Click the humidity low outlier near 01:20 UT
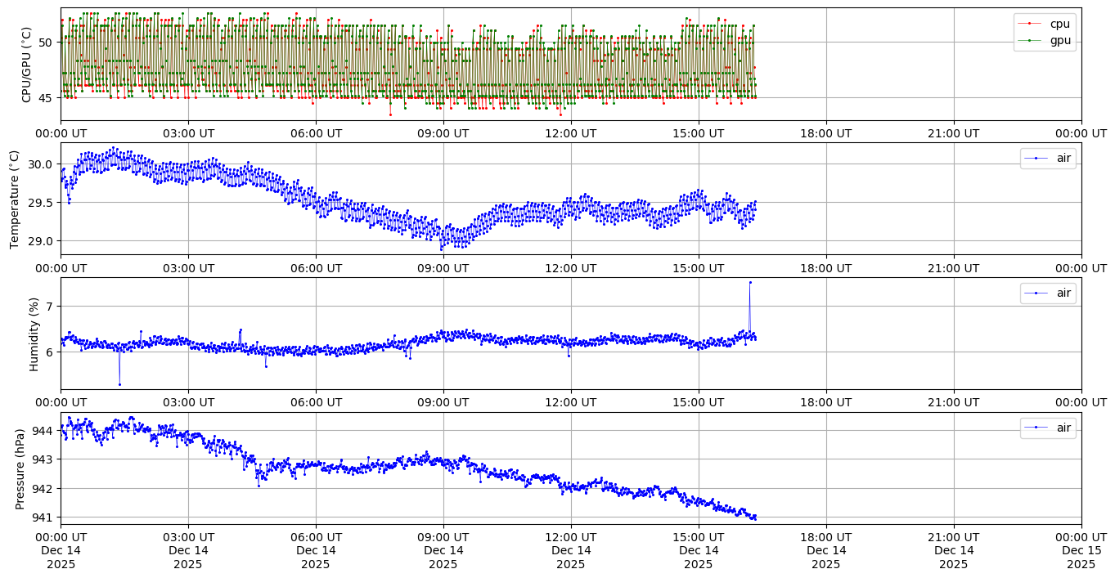The height and width of the screenshot is (578, 1115). [x=119, y=384]
